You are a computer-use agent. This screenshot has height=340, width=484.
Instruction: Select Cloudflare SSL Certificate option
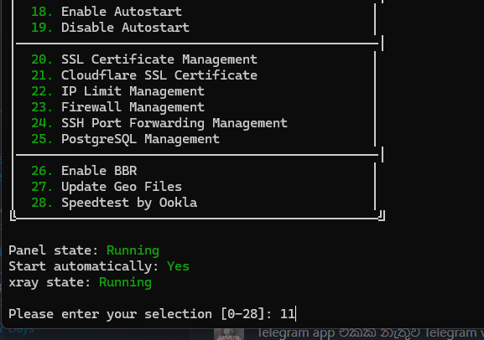pyautogui.click(x=144, y=75)
